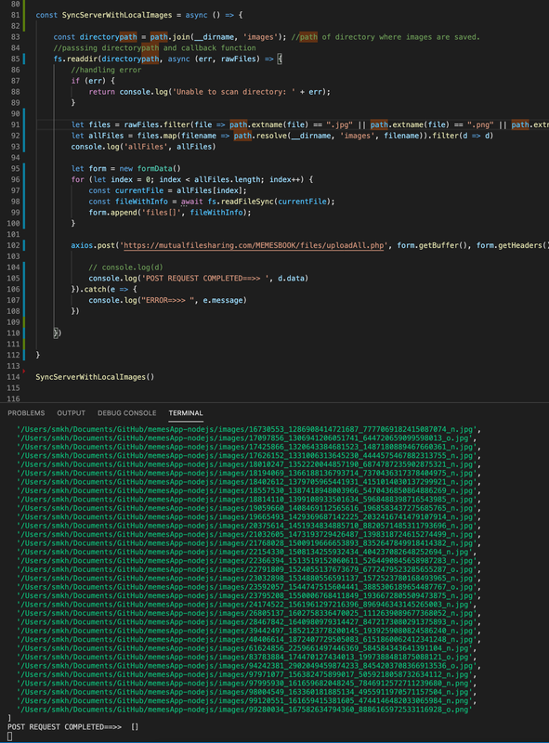Image resolution: width=549 pixels, height=743 pixels.
Task: Click terminal path starting with 83783884
Action: 246,658
